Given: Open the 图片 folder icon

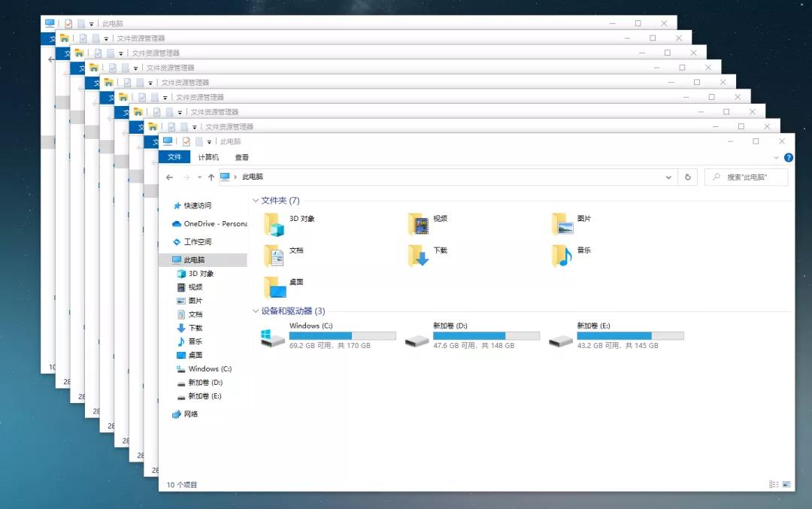Looking at the screenshot, I should click(562, 225).
